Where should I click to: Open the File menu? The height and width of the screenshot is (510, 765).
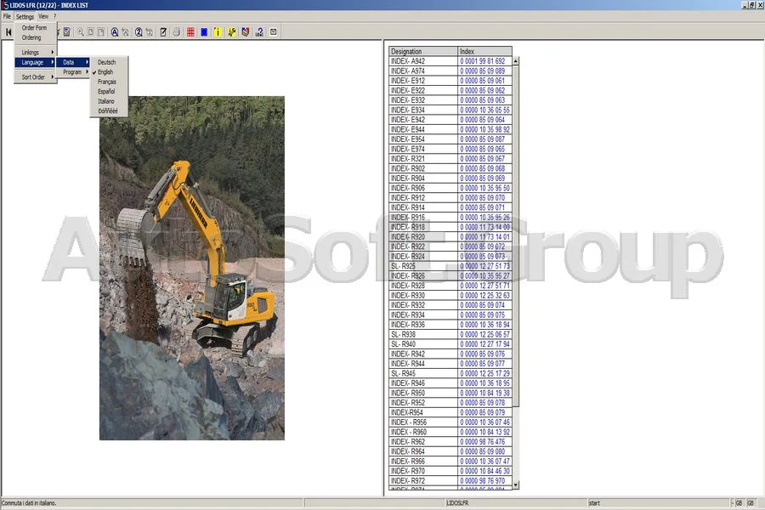(x=7, y=15)
